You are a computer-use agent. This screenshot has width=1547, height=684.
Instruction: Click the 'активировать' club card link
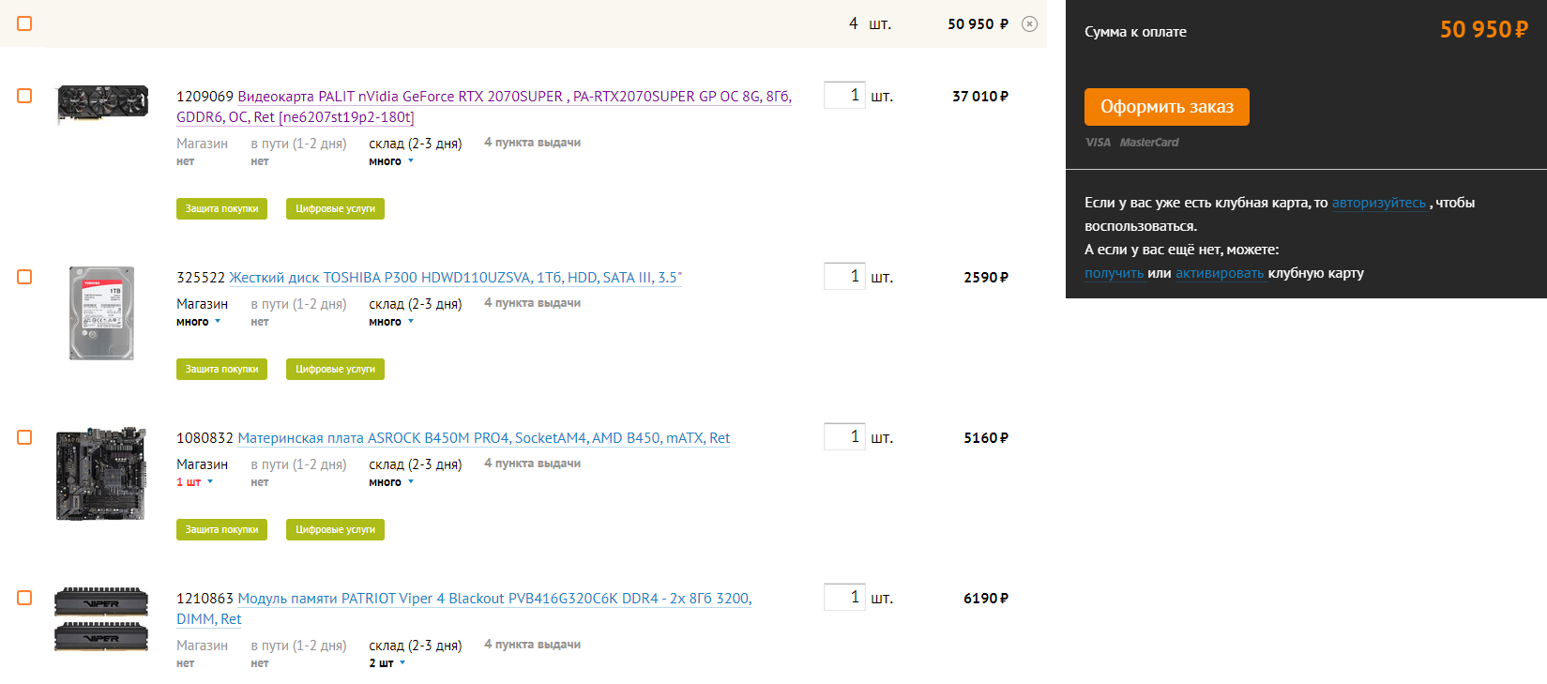(1219, 273)
